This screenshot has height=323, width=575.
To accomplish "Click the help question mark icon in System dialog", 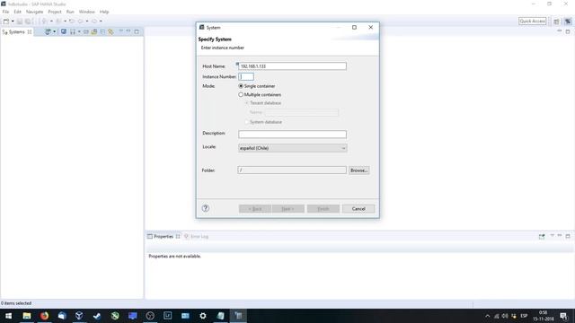I will click(206, 208).
